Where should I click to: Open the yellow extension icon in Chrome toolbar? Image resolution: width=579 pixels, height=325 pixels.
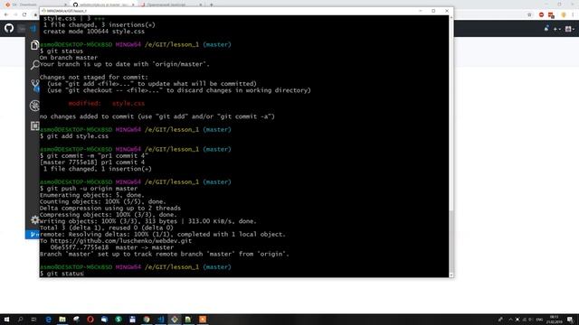[x=564, y=14]
